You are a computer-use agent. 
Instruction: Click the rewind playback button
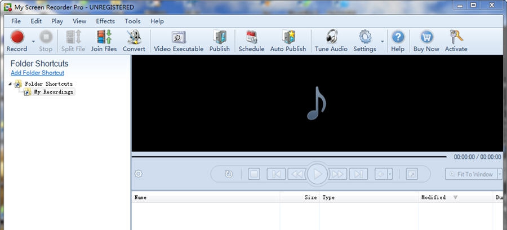[296, 174]
